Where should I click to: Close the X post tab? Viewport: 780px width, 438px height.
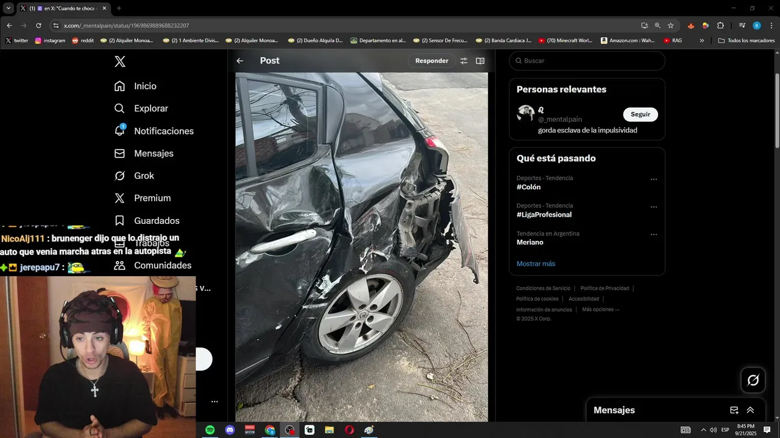pyautogui.click(x=105, y=9)
